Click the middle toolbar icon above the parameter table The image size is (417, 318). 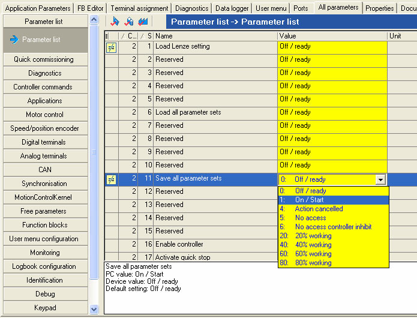pos(128,22)
